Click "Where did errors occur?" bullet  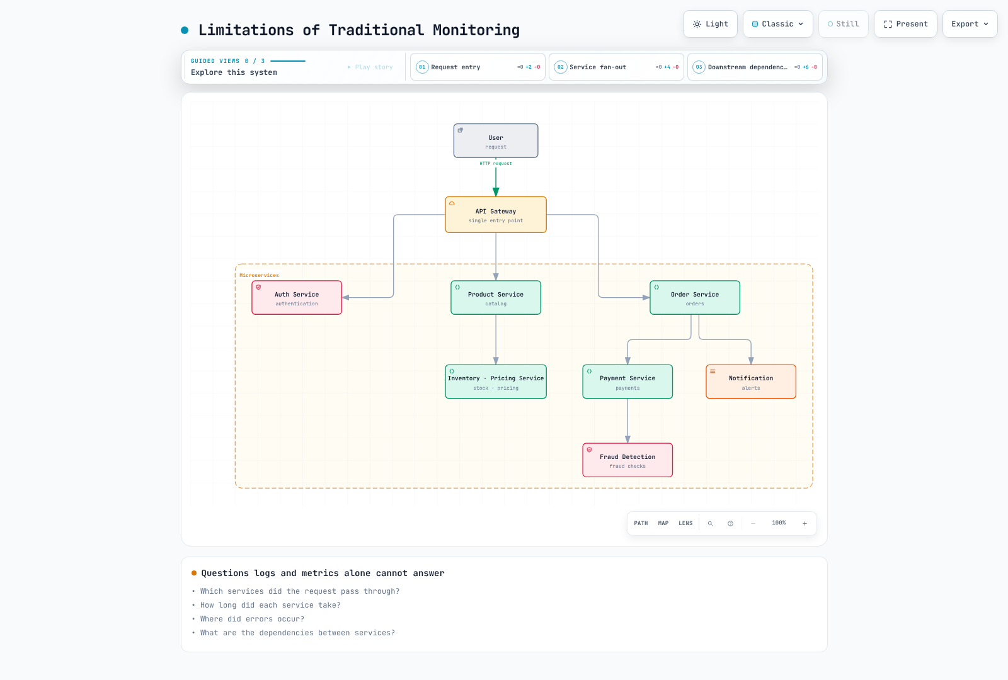pyautogui.click(x=252, y=619)
